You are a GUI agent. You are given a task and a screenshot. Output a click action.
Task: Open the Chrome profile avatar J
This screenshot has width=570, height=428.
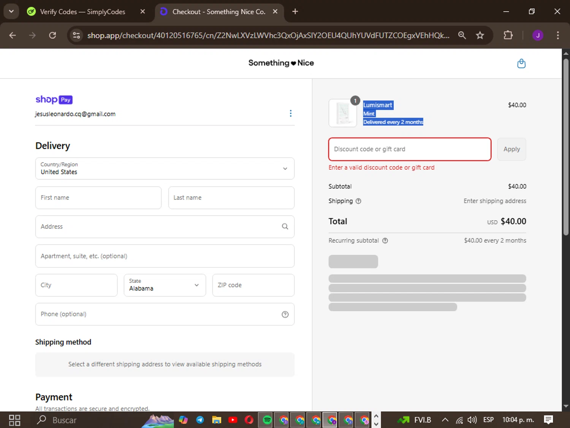(x=538, y=35)
